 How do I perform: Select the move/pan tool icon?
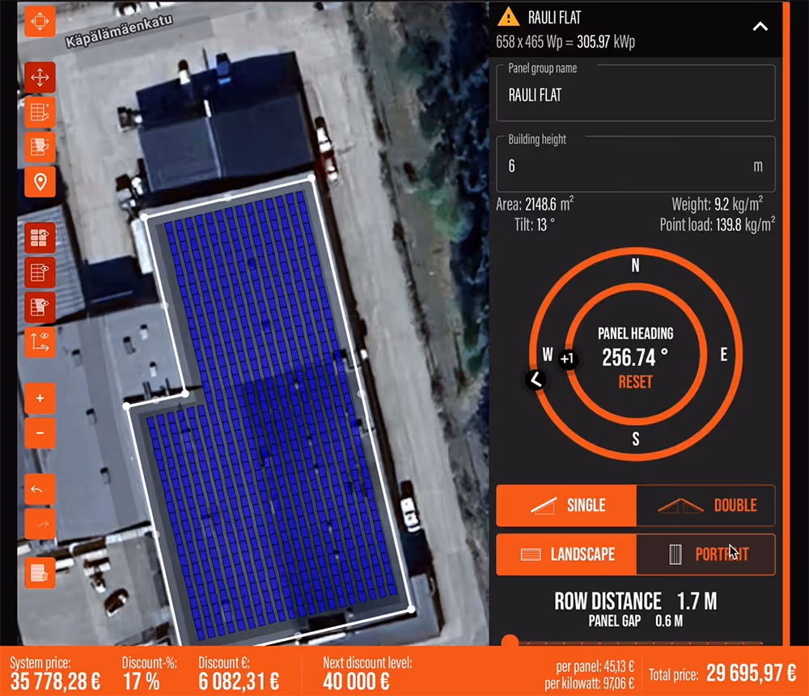[x=40, y=78]
